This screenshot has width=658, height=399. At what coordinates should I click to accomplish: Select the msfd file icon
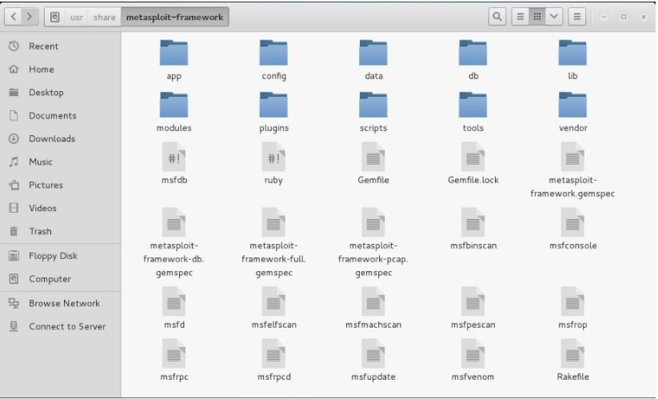pos(173,301)
